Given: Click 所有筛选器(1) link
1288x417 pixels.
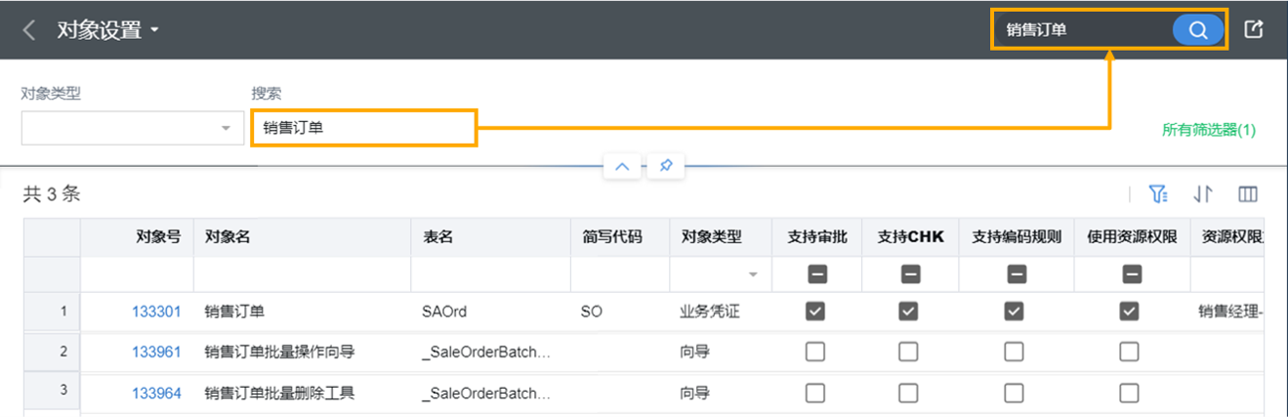Looking at the screenshot, I should pos(1209,129).
